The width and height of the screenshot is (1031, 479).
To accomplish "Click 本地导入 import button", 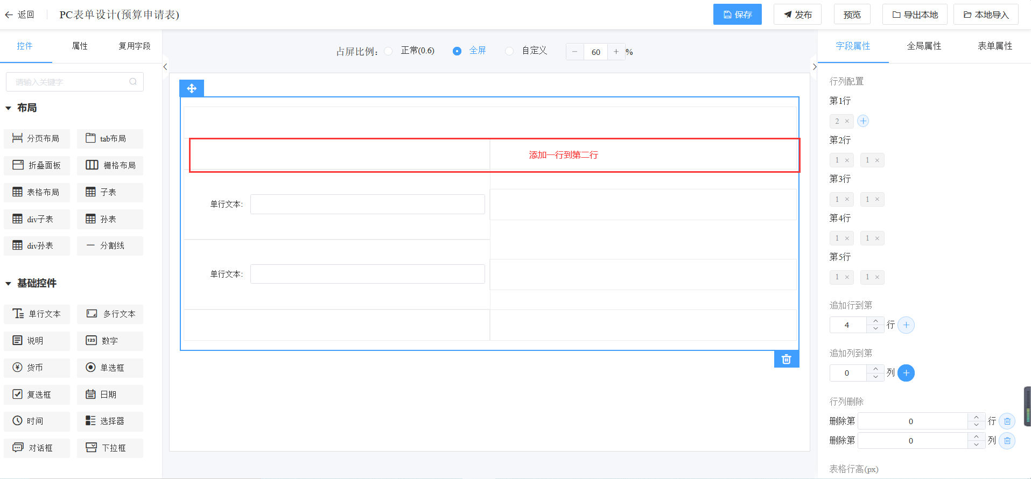I will (986, 15).
